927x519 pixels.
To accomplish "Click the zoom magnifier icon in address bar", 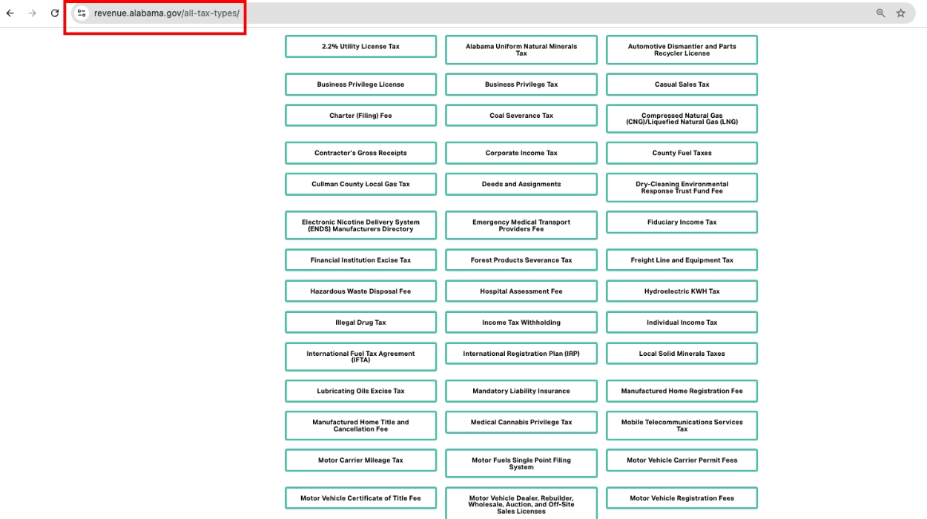I will point(880,13).
